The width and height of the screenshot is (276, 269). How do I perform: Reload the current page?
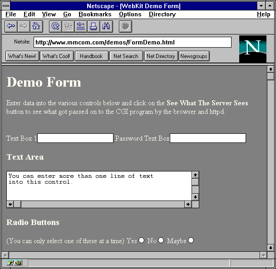(x=55, y=26)
